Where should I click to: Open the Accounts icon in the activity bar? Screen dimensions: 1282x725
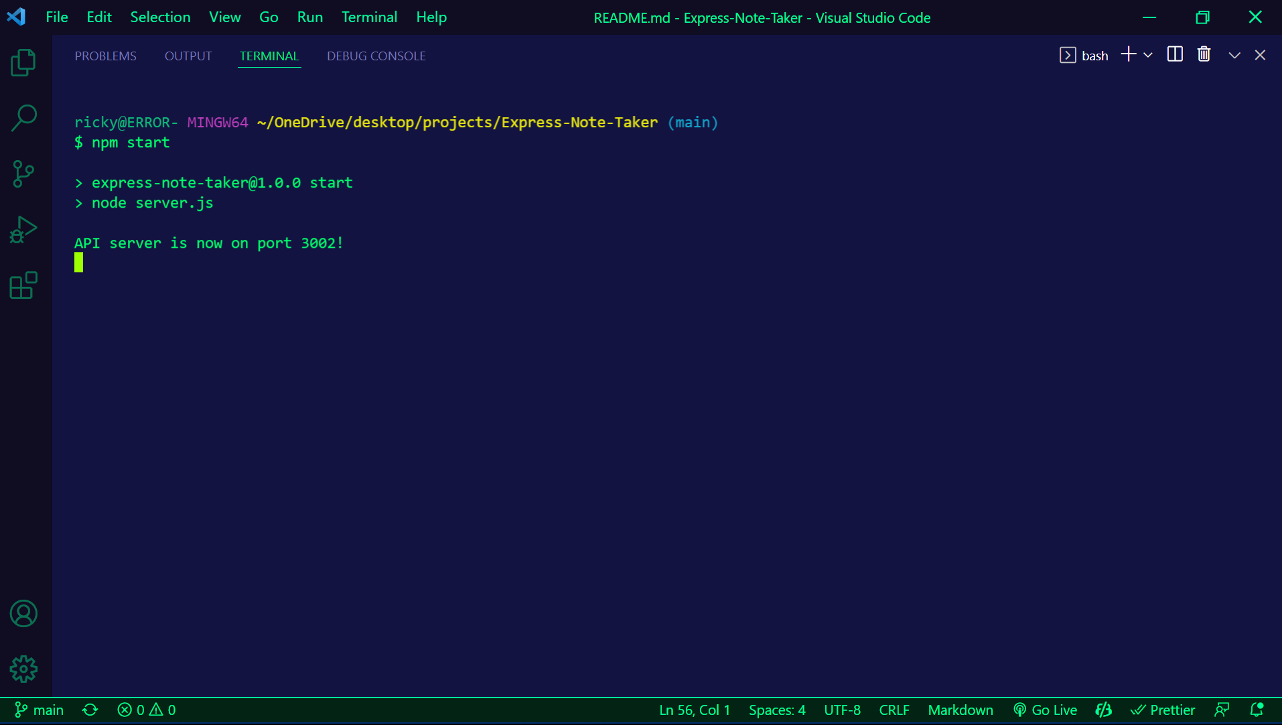pos(23,613)
